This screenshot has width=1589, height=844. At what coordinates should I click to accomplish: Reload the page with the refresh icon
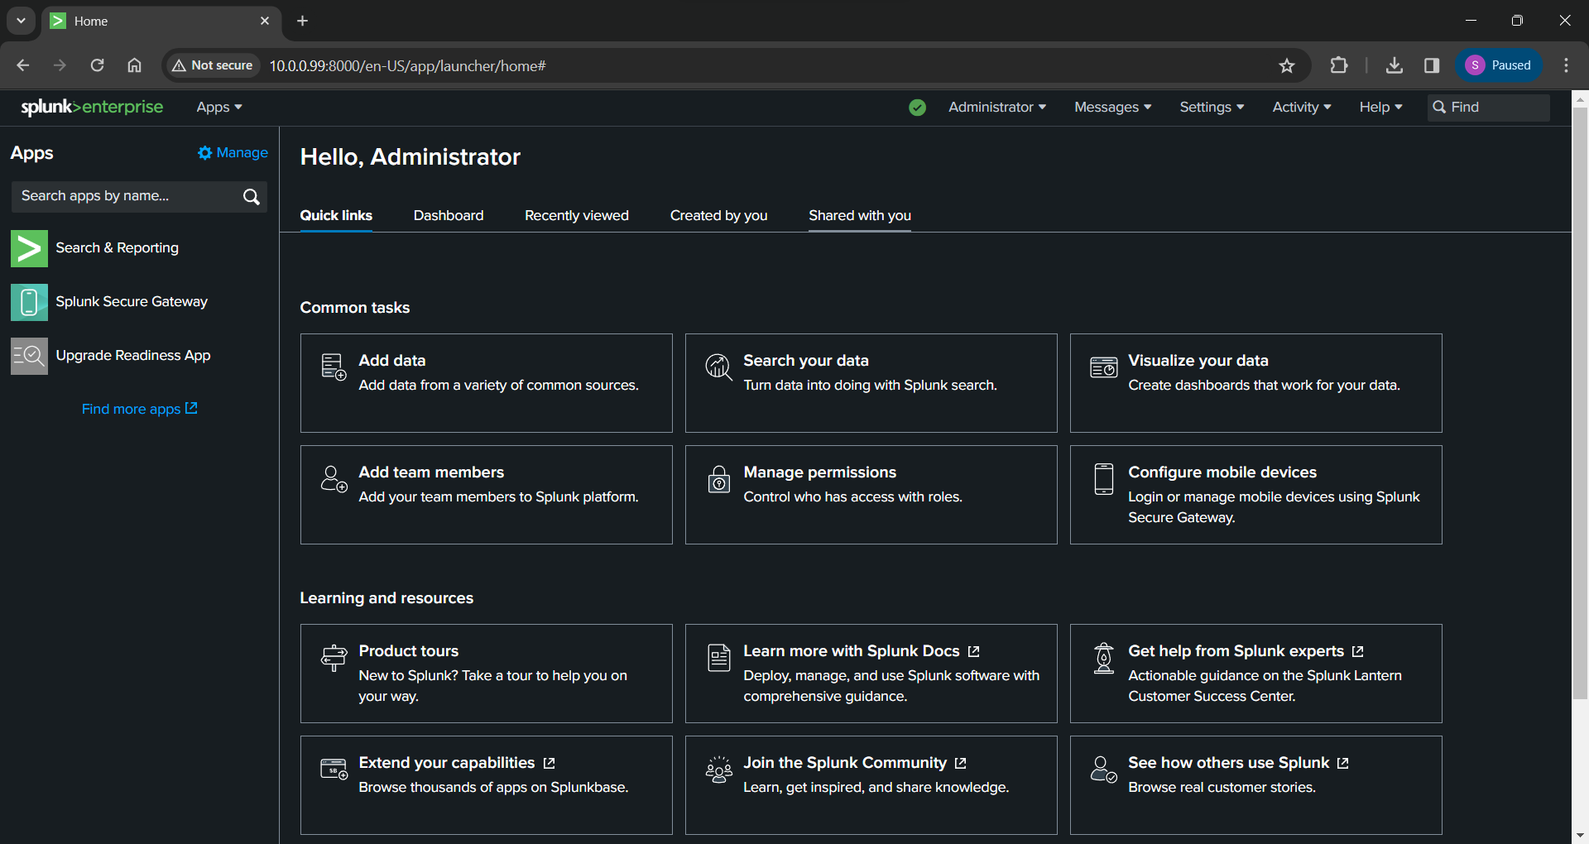tap(97, 65)
